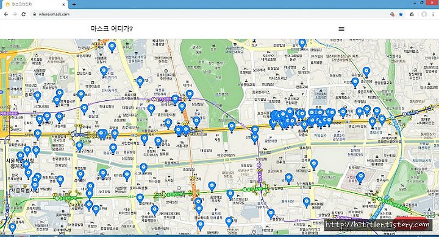
Task: Select the pin on 종로 road beside 교보문고
Action: (38, 134)
